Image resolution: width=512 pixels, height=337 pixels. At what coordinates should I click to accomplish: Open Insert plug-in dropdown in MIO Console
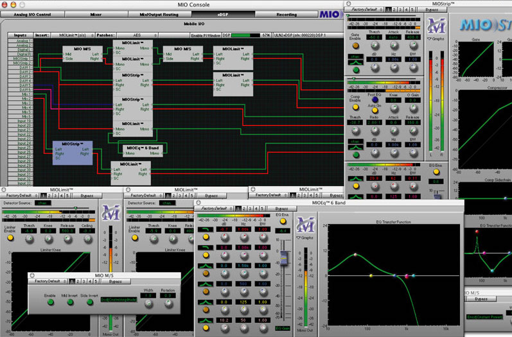(73, 35)
